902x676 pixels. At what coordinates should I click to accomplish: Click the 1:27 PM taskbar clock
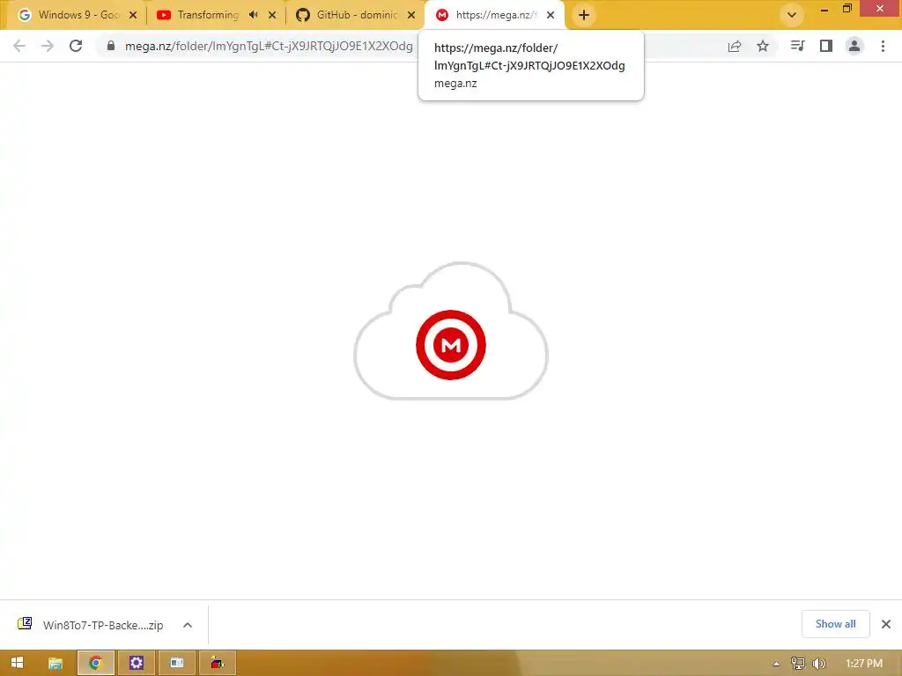(864, 664)
